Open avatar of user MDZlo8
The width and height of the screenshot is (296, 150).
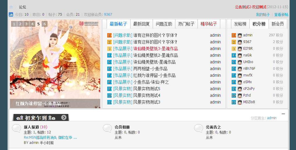click(240, 102)
